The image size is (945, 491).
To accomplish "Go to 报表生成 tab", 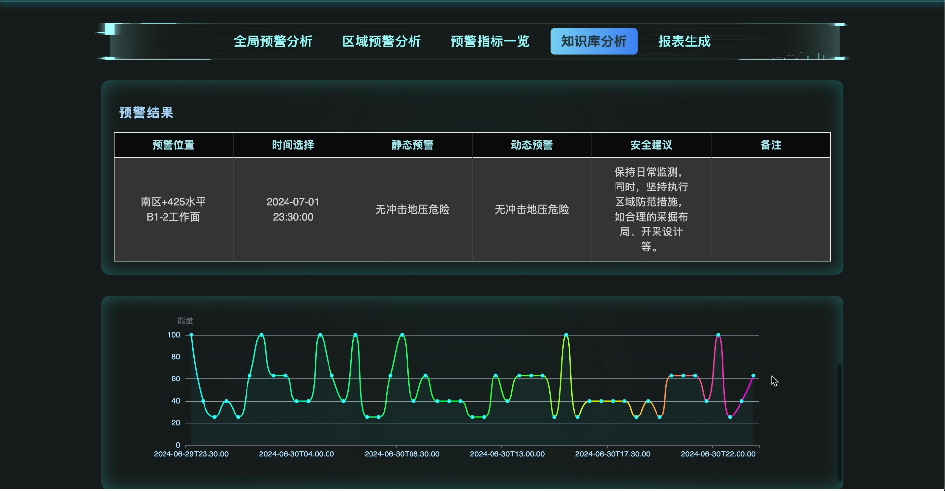I will [x=684, y=41].
